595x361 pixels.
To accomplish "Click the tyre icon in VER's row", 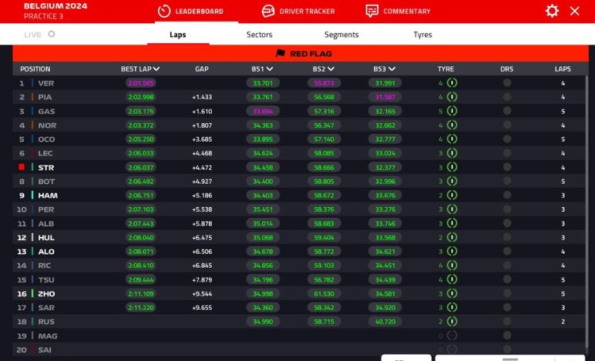I will [452, 83].
